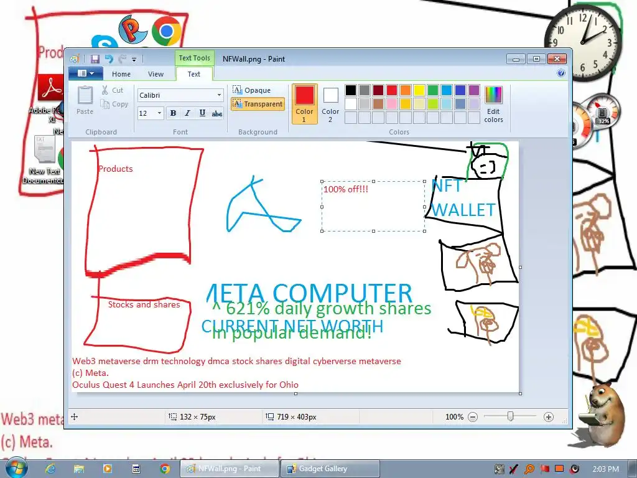This screenshot has width=637, height=478.
Task: Switch to NFWall.png - Paint taskbar button
Action: [x=230, y=469]
